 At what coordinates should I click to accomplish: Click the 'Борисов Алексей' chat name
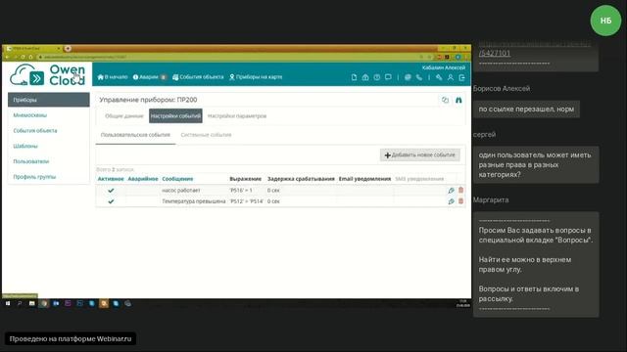[502, 89]
